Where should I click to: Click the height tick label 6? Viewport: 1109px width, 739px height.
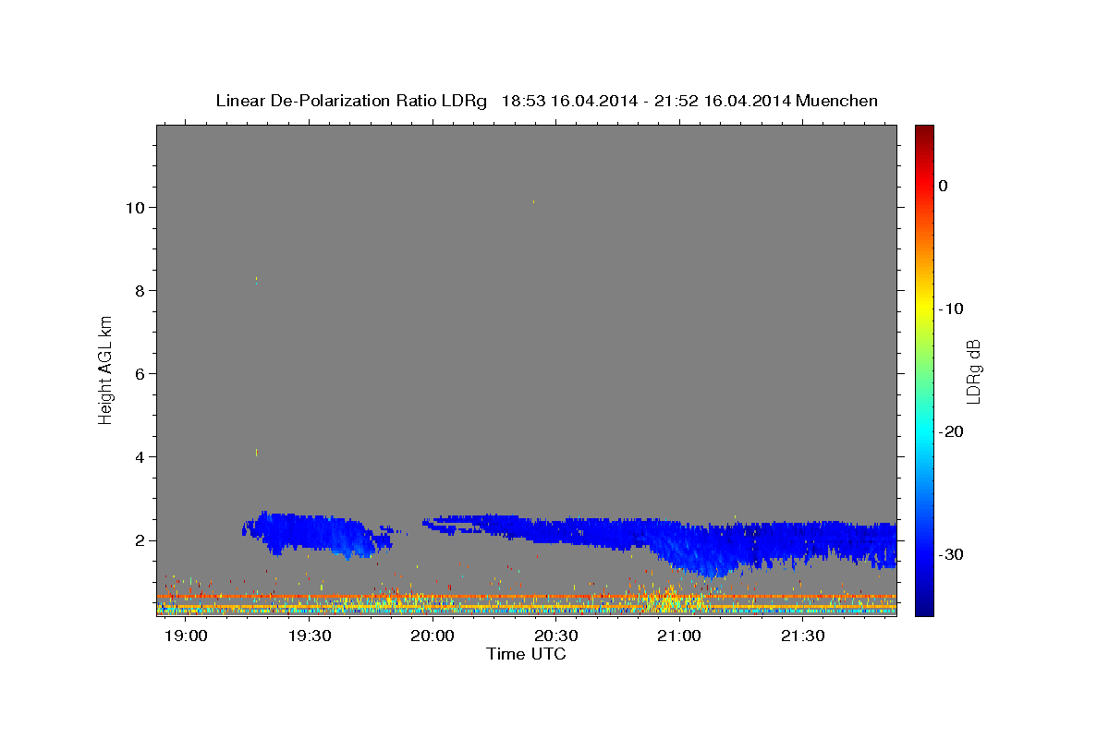pyautogui.click(x=139, y=374)
